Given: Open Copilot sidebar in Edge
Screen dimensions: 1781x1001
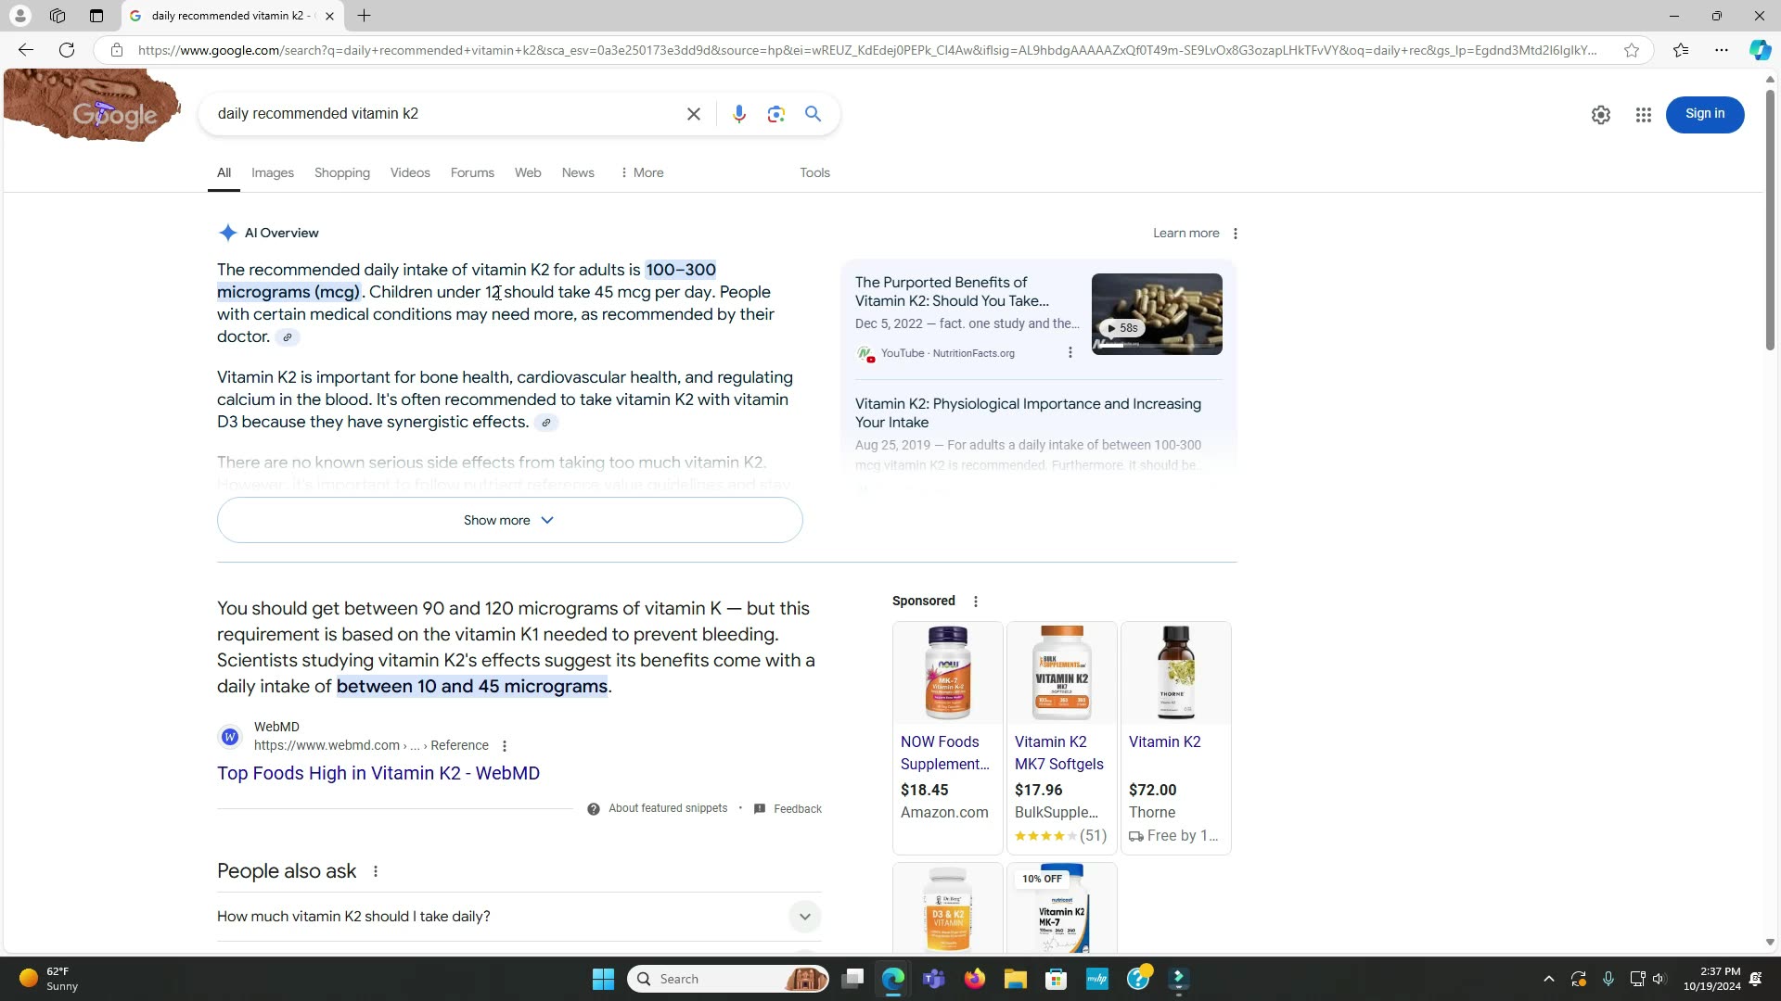Looking at the screenshot, I should (x=1759, y=50).
